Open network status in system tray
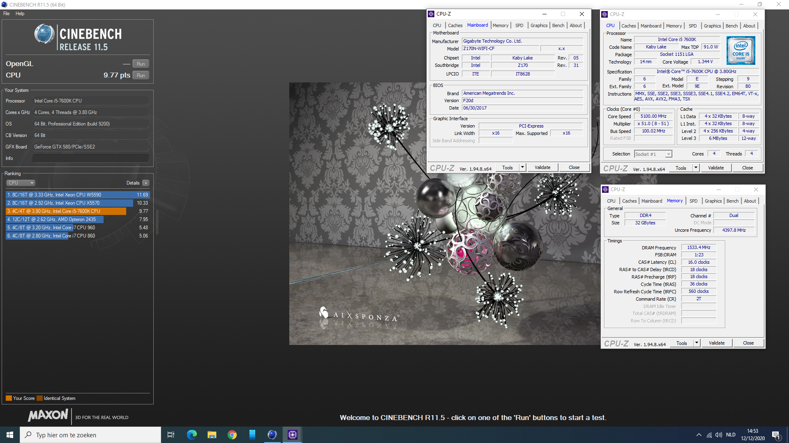The width and height of the screenshot is (789, 443). (x=709, y=435)
